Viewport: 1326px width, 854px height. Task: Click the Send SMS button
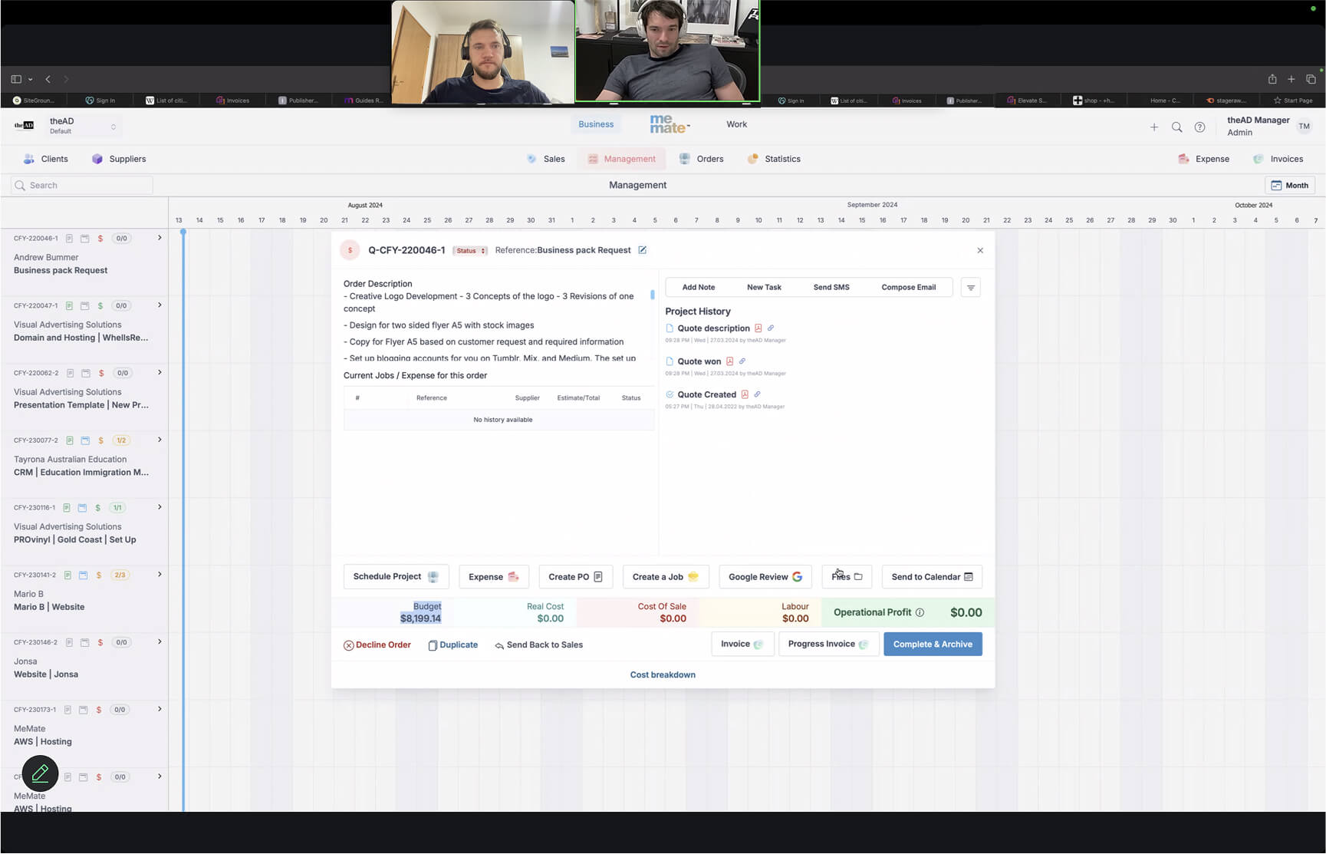tap(831, 288)
